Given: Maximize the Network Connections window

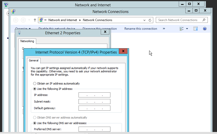Looking at the screenshot, I should pos(196,10).
